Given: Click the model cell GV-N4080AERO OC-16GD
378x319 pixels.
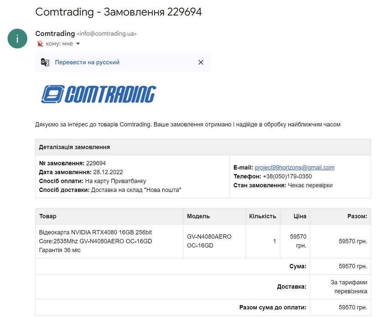Looking at the screenshot, I should [209, 241].
